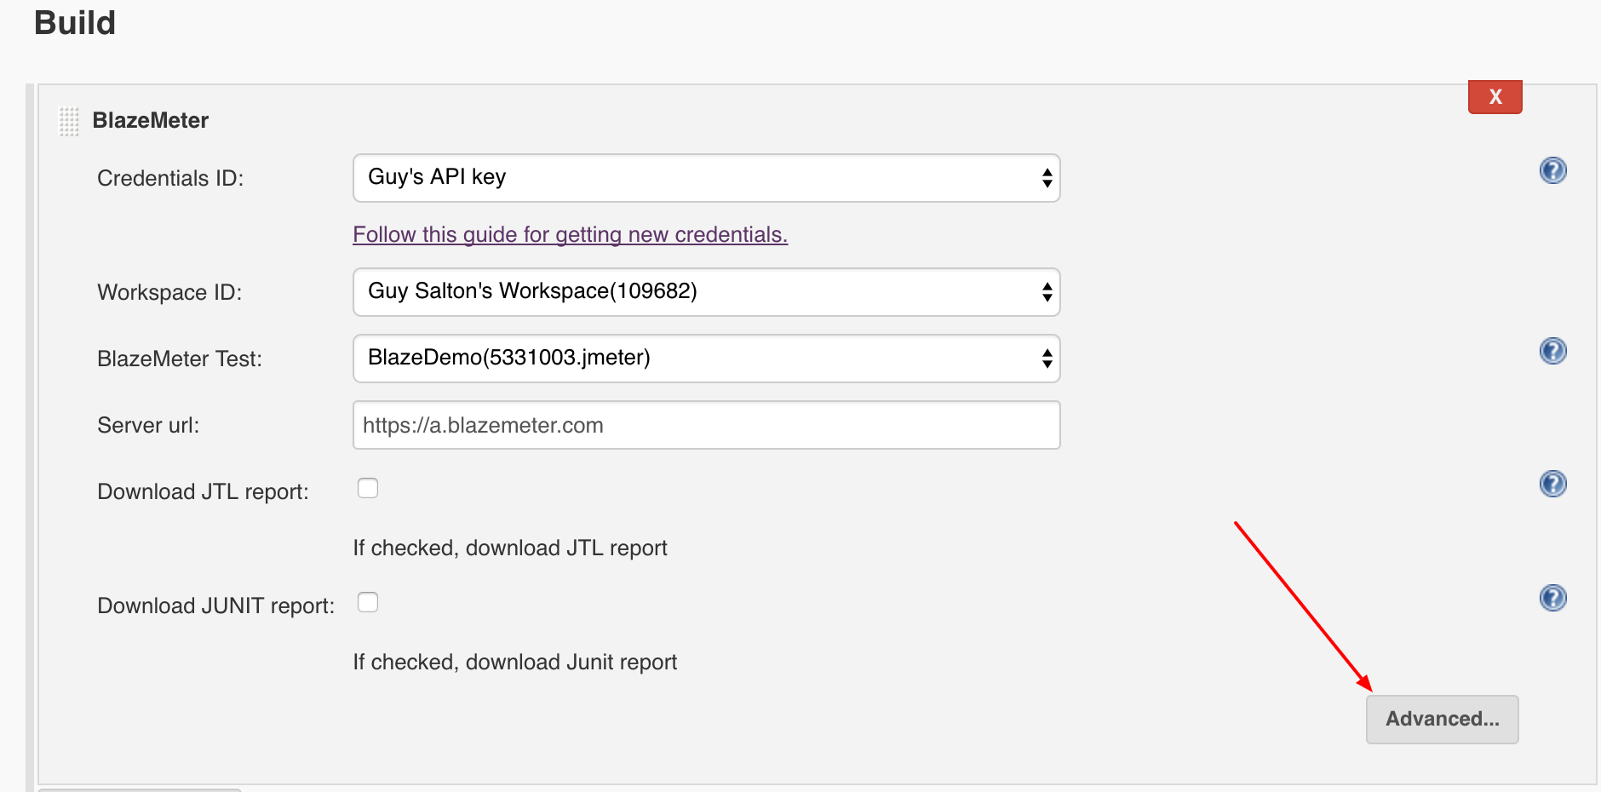Grab the BlazeMeter build step drag handle
Viewport: 1601px width, 792px height.
(68, 121)
